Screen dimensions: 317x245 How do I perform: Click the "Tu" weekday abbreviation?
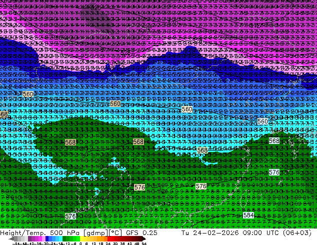185,232
